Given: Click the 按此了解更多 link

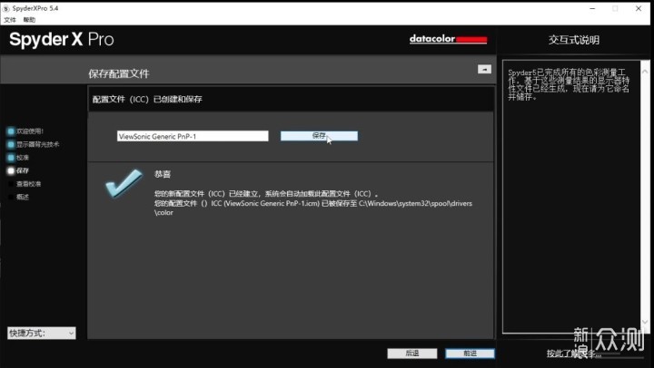Looking at the screenshot, I should tap(574, 353).
